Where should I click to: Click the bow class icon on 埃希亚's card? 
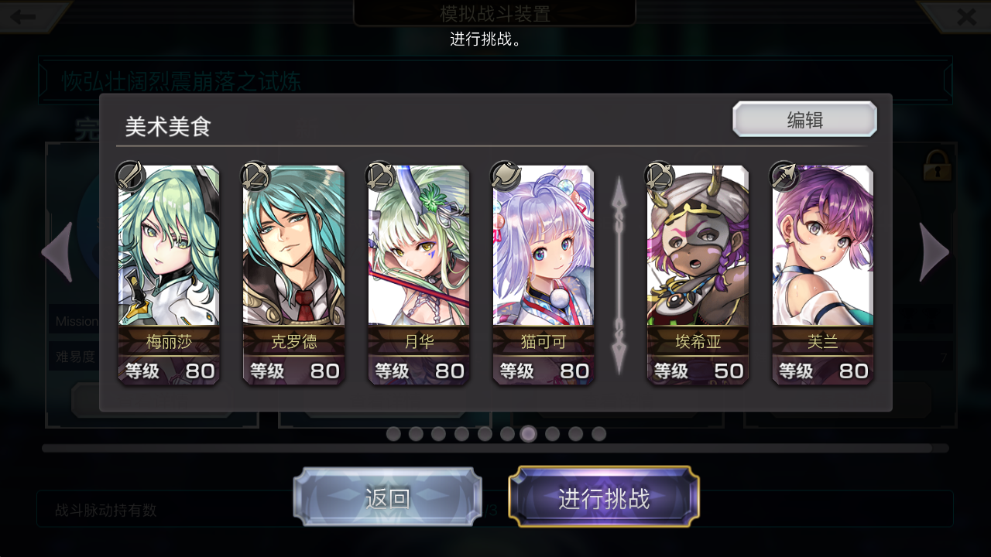point(660,176)
